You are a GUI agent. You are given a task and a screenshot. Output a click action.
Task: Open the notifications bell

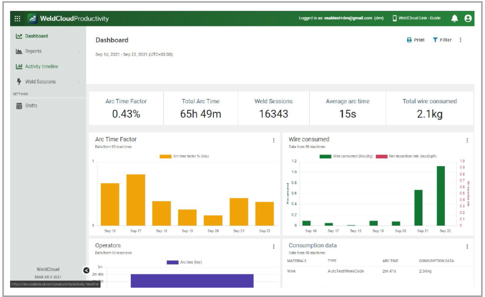tap(454, 18)
